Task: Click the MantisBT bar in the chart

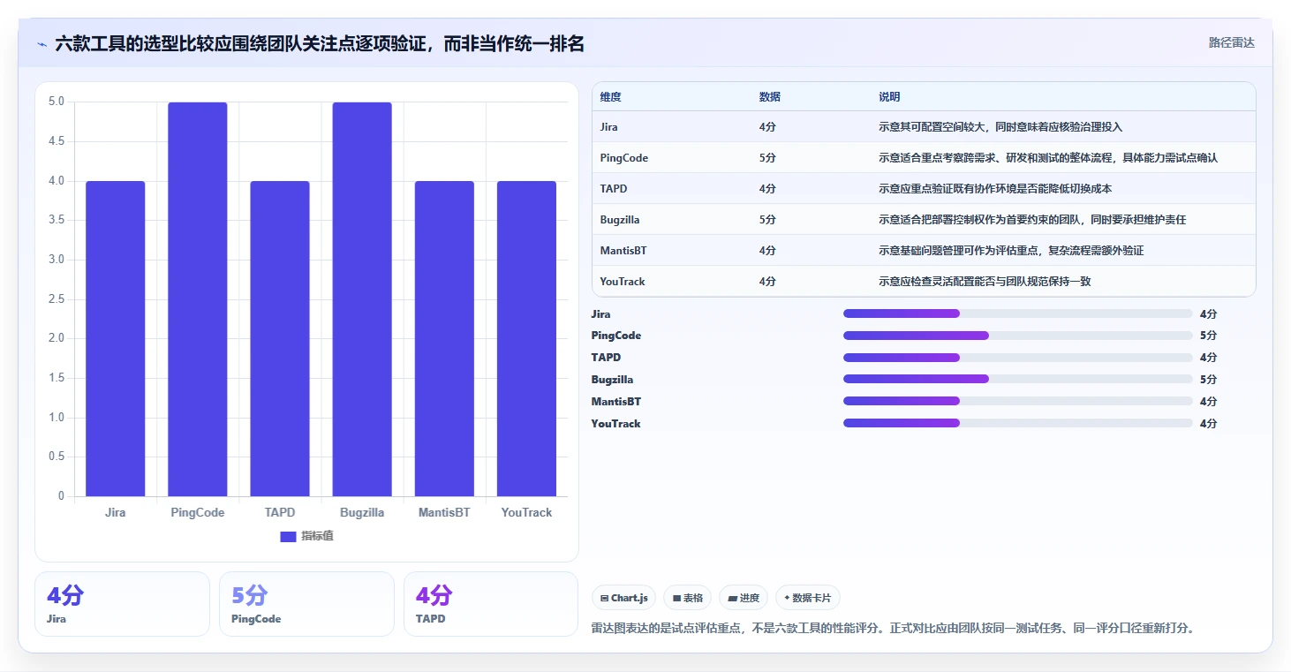Action: tap(444, 339)
